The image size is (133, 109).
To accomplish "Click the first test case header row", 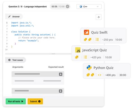I will pyautogui.click(x=38, y=74).
